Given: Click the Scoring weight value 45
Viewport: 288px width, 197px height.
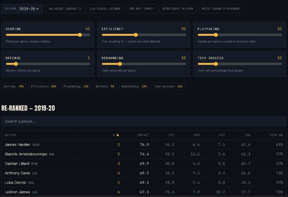Looking at the screenshot, I should coord(88,29).
